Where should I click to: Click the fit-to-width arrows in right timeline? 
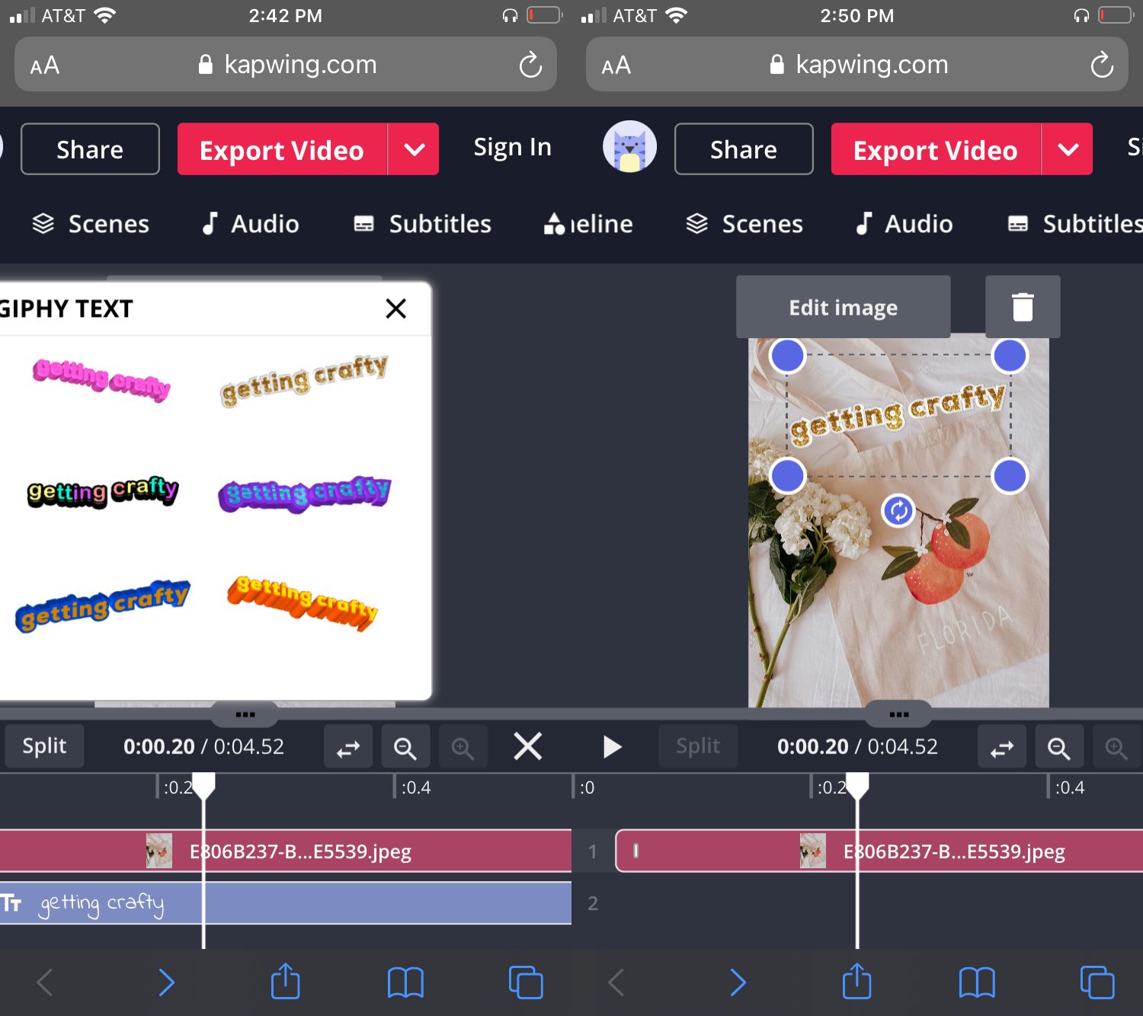[x=1002, y=748]
